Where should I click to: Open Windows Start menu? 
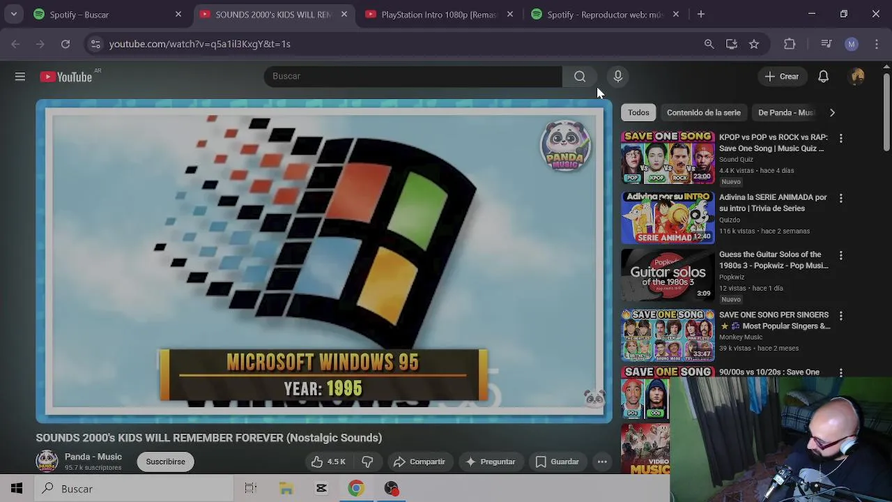pyautogui.click(x=17, y=489)
